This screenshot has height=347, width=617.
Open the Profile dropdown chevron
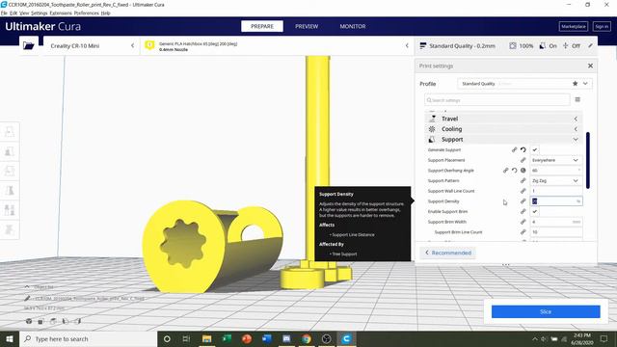585,84
